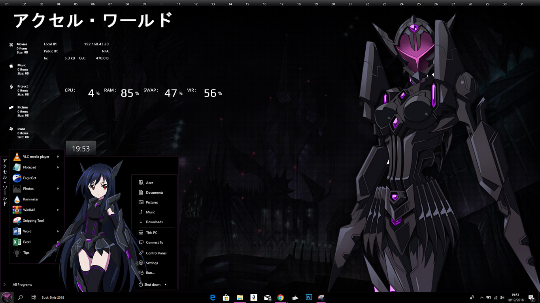Open File Explorer from the taskbar
Screen dimensions: 540x303
coord(240,297)
